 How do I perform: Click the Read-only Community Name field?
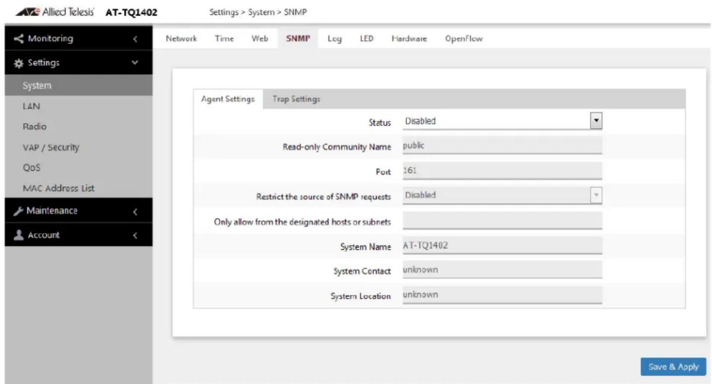point(503,145)
